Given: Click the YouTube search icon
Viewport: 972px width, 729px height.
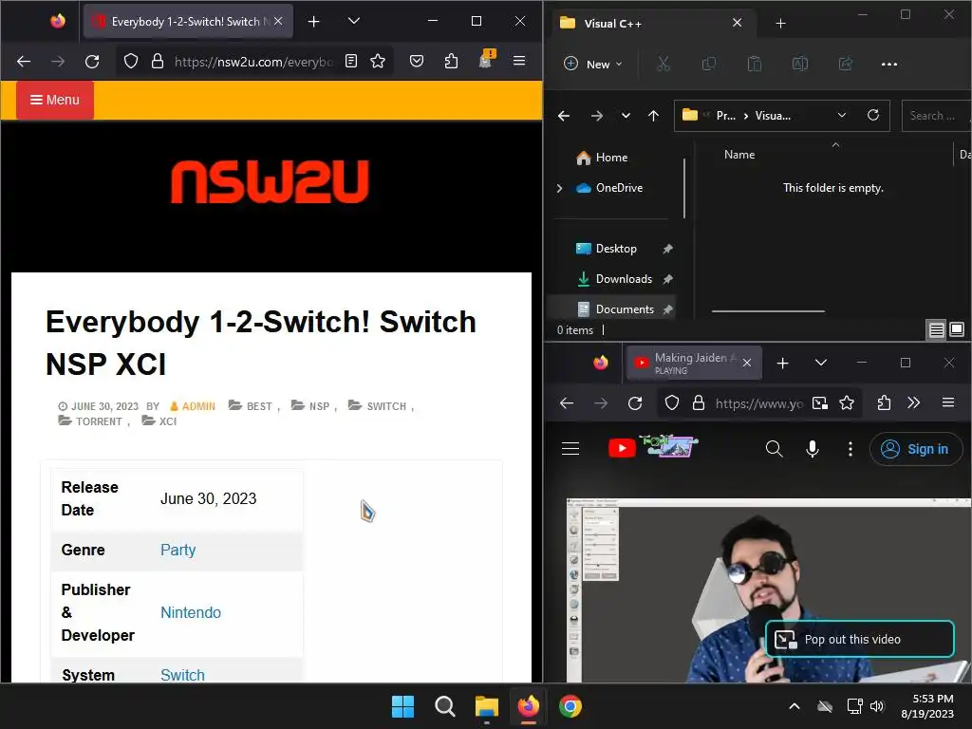Looking at the screenshot, I should pos(774,448).
